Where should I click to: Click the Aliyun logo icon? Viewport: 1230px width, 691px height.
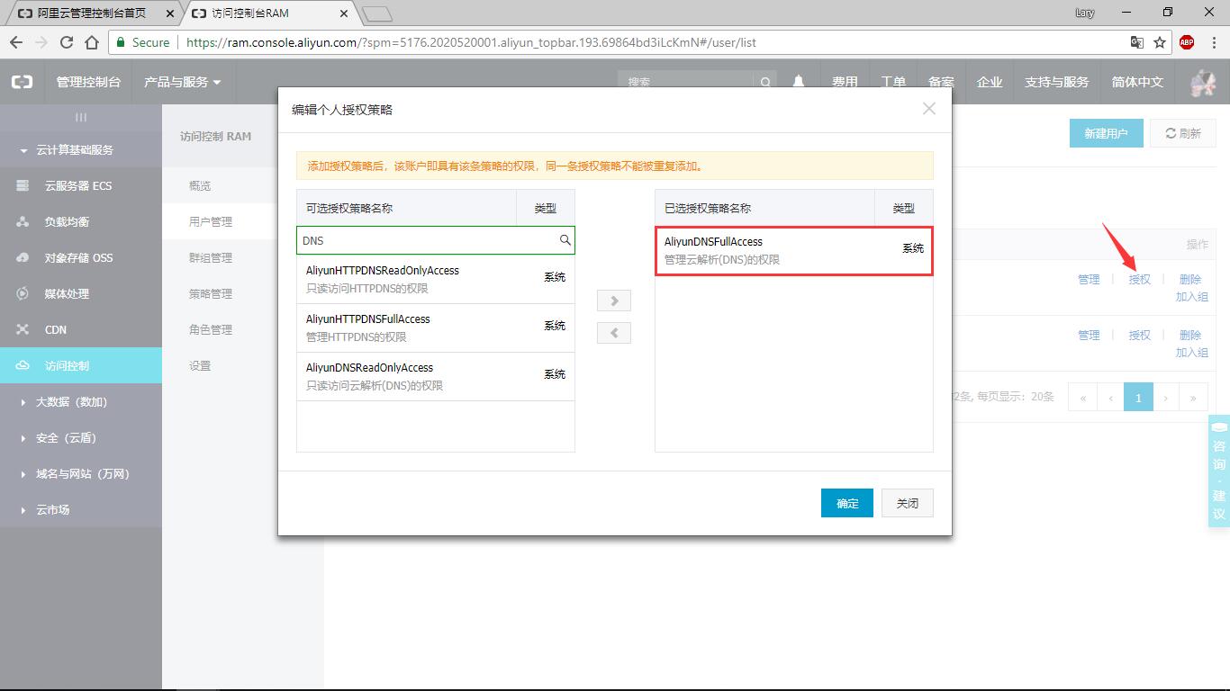22,82
